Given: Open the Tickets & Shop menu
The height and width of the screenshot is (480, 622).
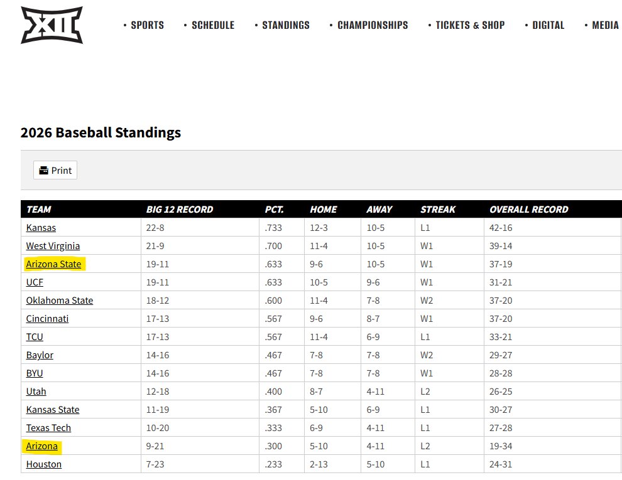Looking at the screenshot, I should coord(470,25).
